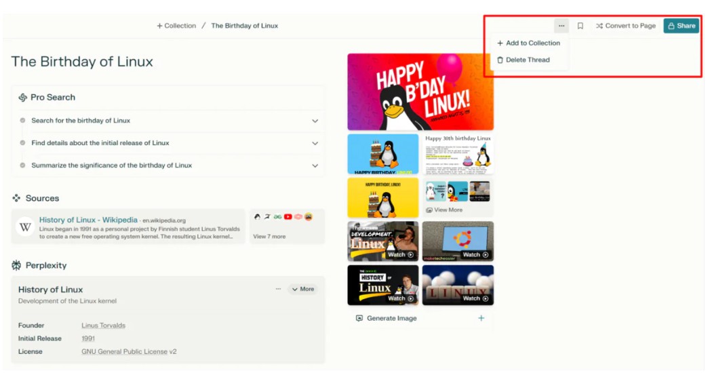The width and height of the screenshot is (708, 373).
Task: Watch the LINUX letter blocks video
Action: (x=458, y=285)
